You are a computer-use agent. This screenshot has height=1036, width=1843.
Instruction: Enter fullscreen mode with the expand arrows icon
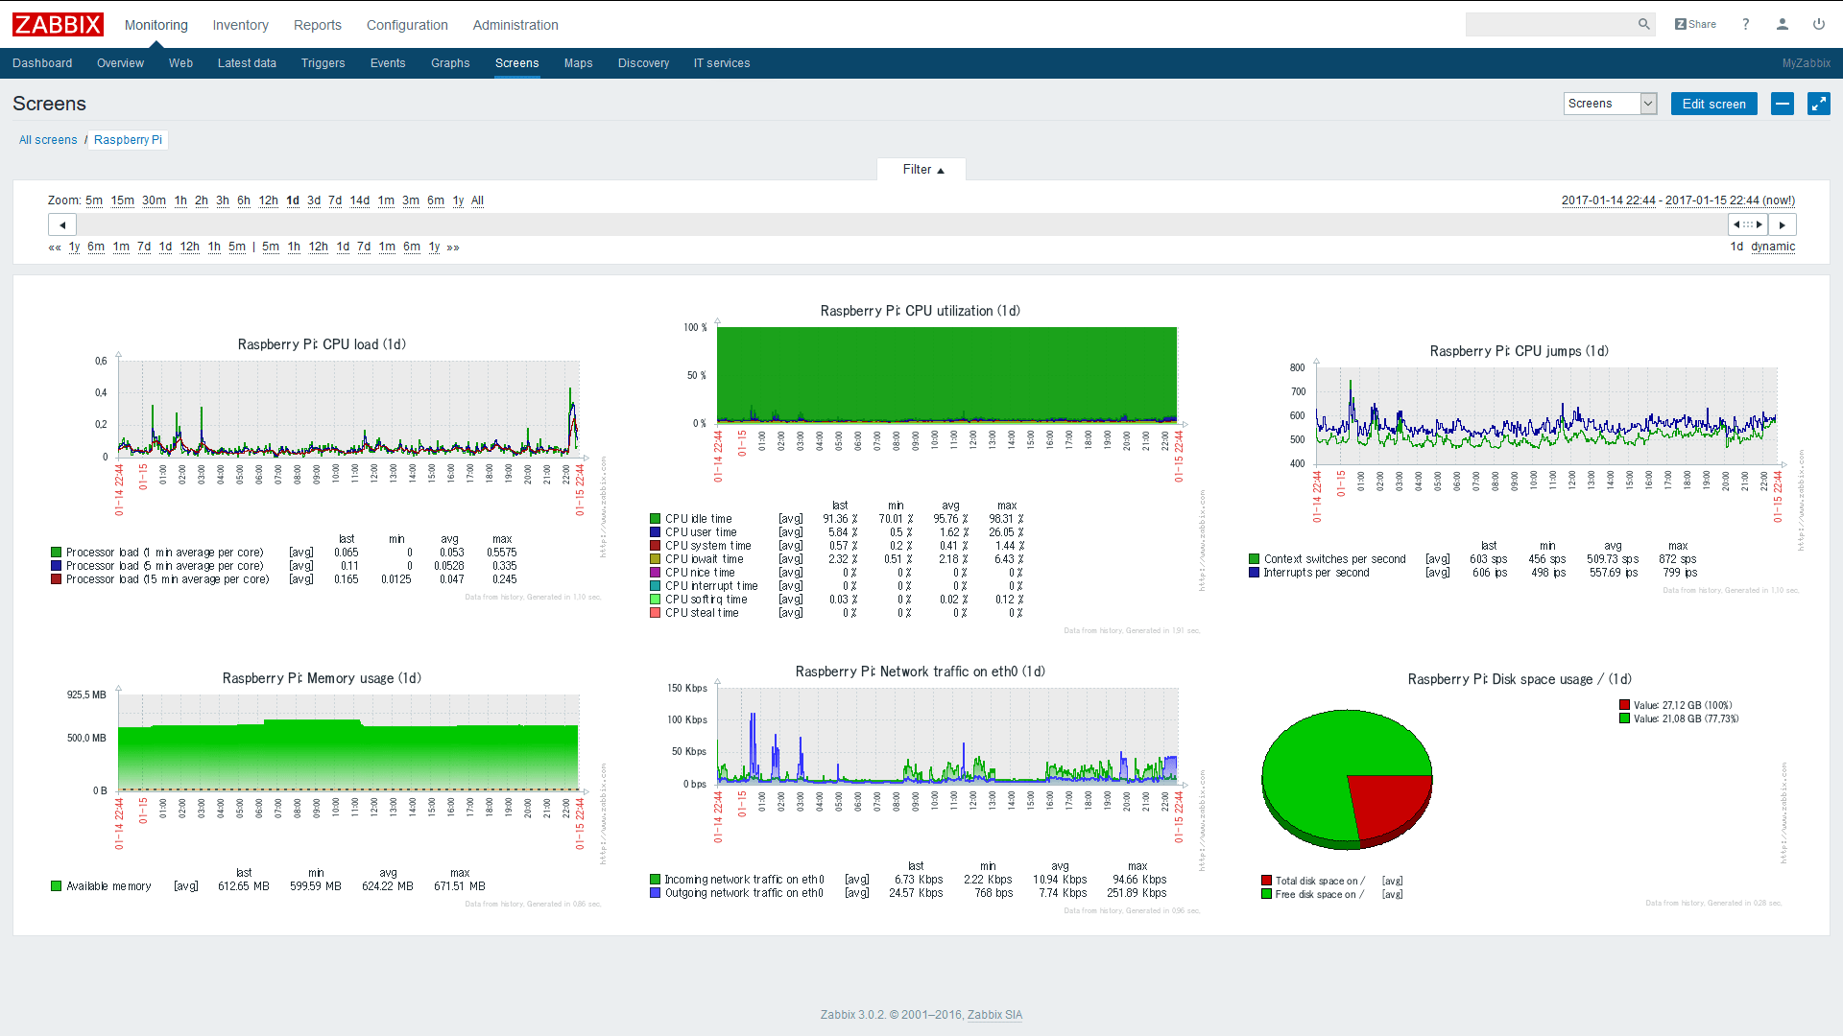click(x=1819, y=104)
